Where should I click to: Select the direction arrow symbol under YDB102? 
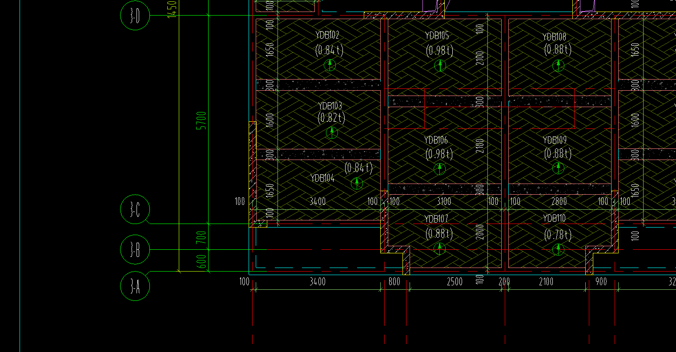(x=330, y=65)
